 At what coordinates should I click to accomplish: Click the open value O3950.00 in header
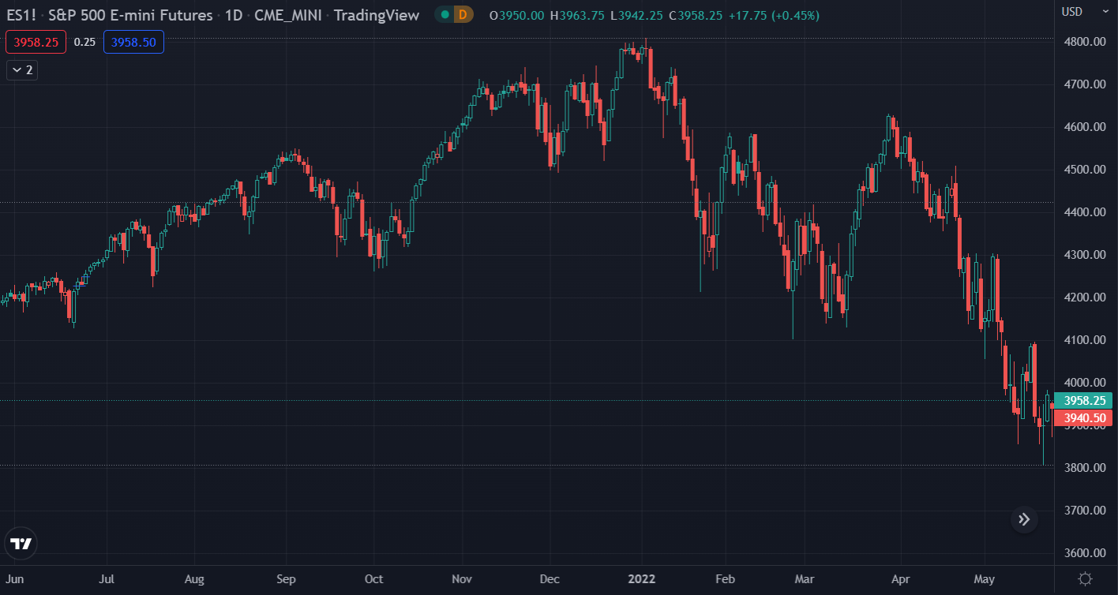coord(516,15)
